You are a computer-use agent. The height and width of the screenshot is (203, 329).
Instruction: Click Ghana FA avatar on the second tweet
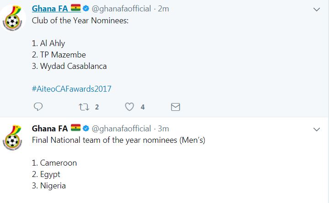click(x=14, y=139)
